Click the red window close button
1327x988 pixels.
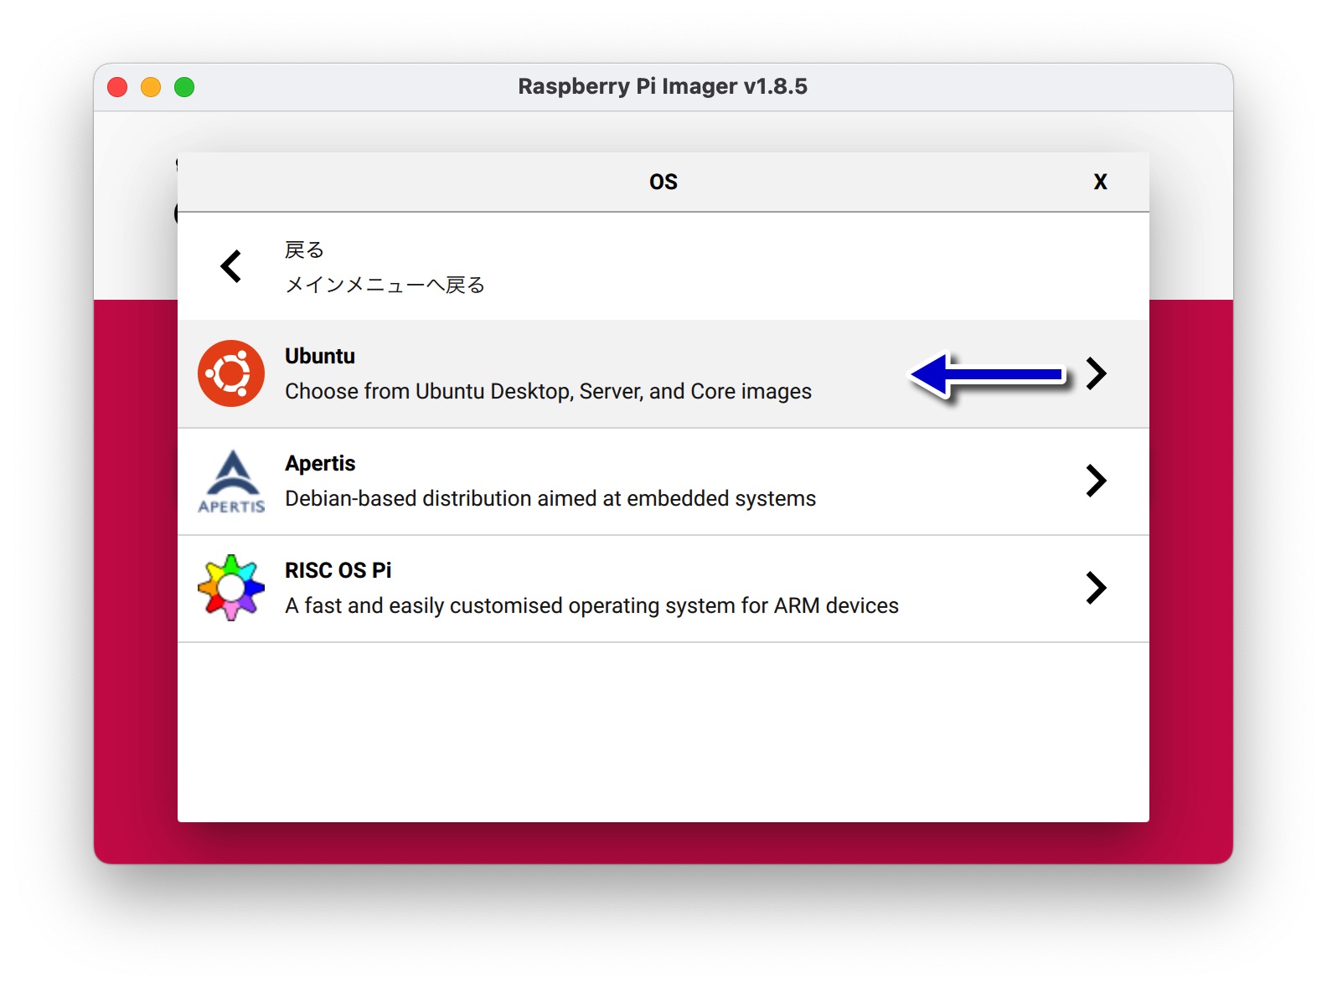[117, 87]
